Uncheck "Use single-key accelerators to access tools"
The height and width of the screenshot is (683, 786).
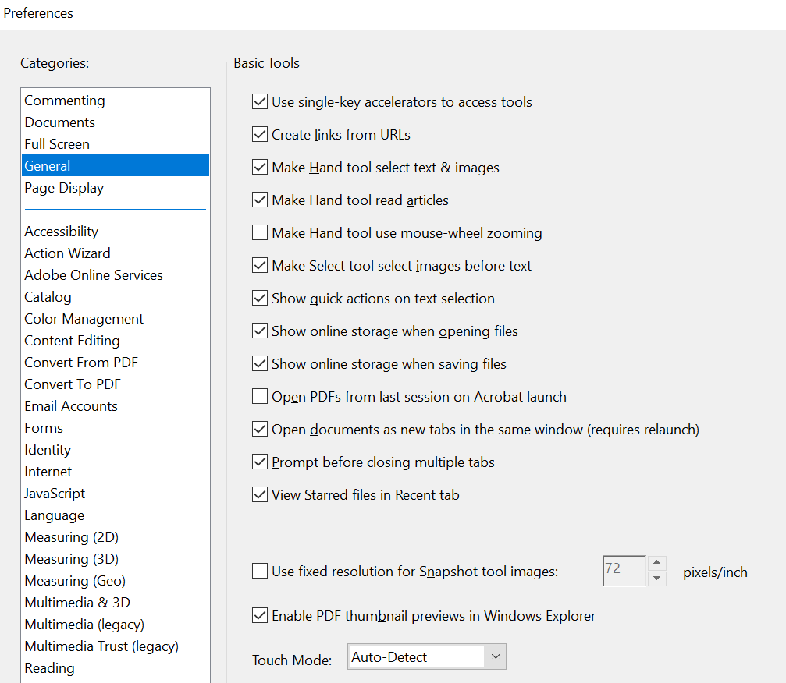[260, 101]
